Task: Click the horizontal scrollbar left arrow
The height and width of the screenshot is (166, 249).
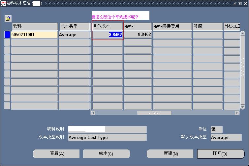Action: pyautogui.click(x=93, y=113)
